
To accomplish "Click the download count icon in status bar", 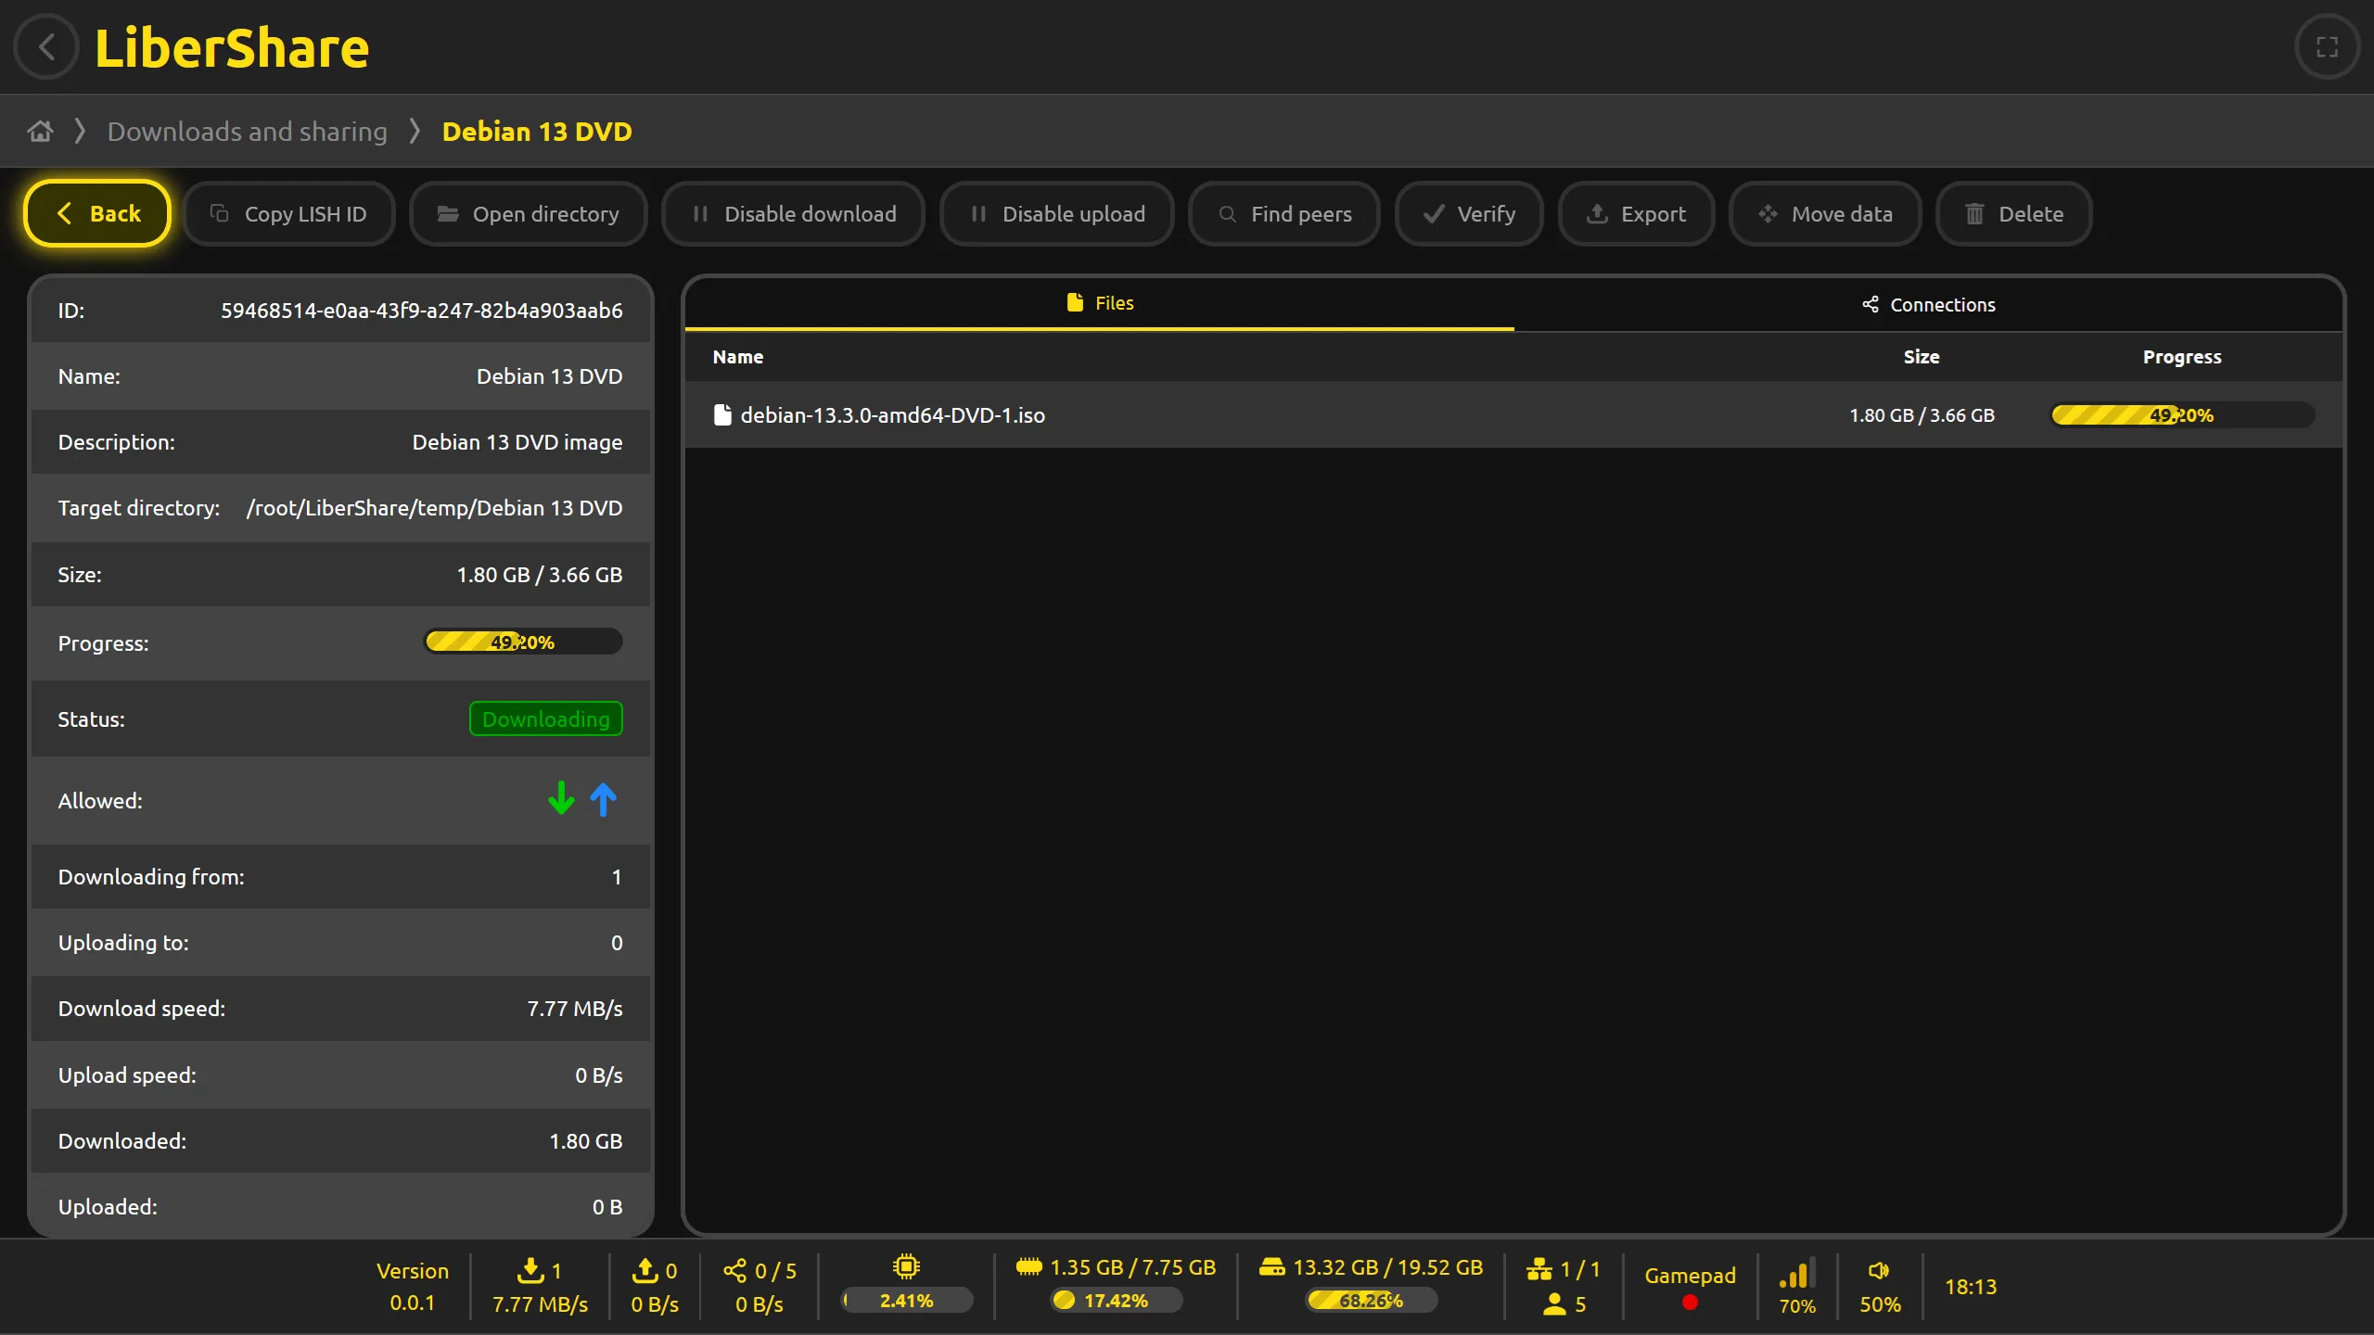I will (530, 1269).
